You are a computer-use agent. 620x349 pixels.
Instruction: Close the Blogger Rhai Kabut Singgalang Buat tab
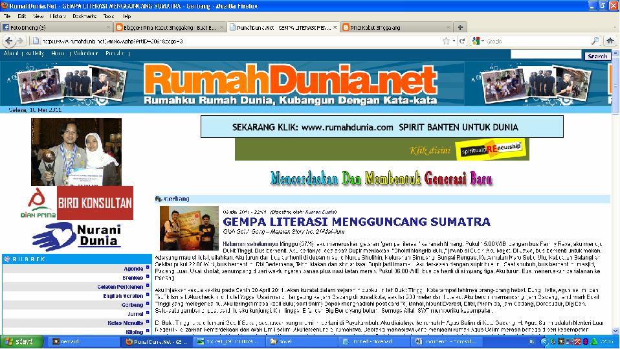221,27
